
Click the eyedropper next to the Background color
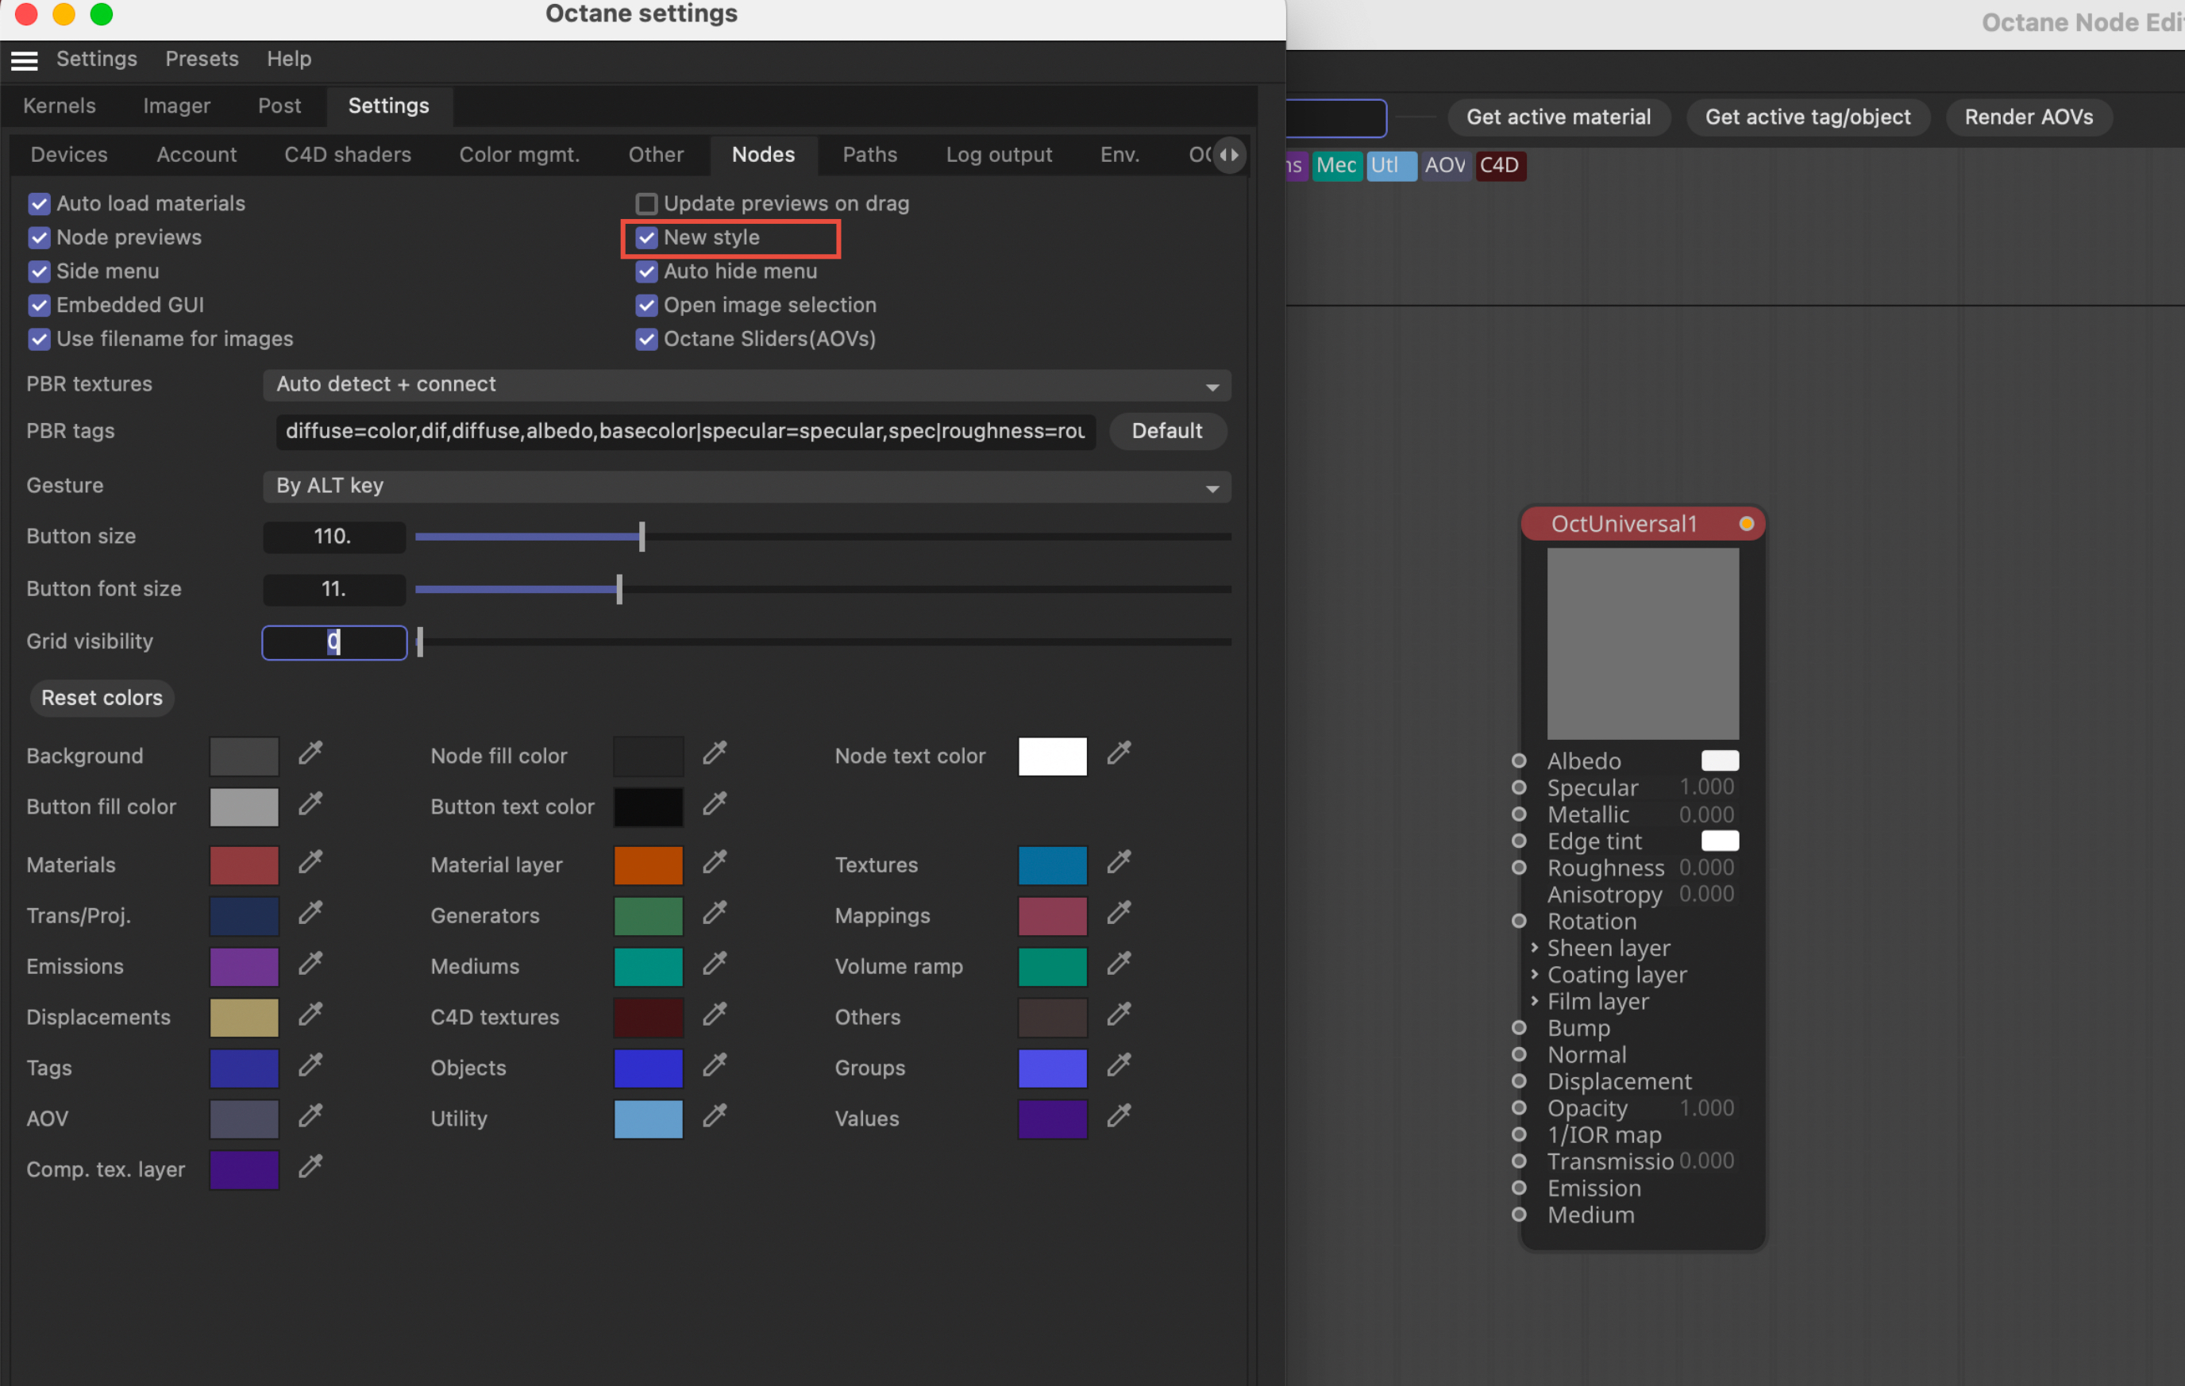[x=310, y=753]
